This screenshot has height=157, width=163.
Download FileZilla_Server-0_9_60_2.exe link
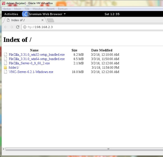[x=29, y=63]
